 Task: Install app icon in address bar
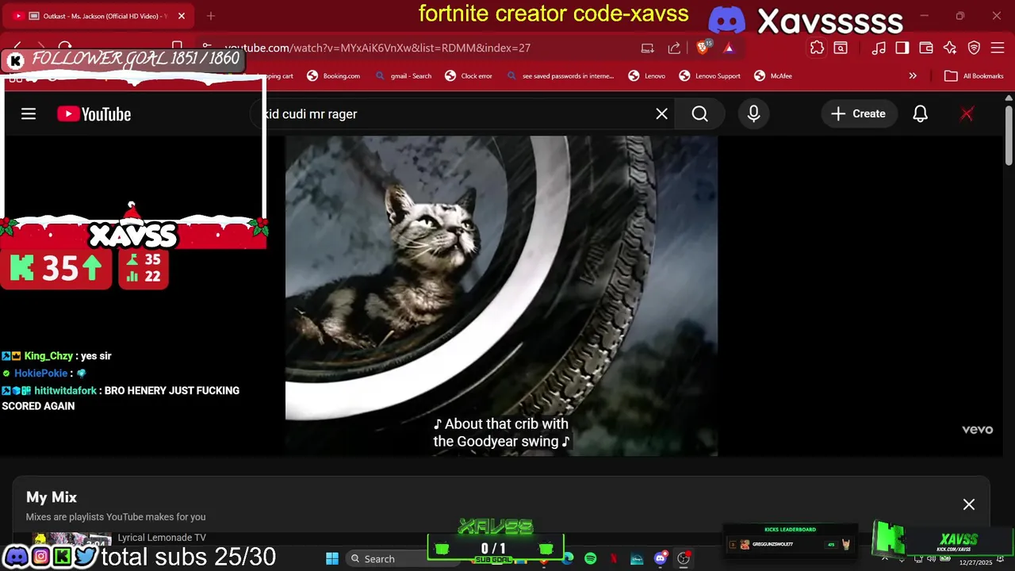[x=648, y=48]
